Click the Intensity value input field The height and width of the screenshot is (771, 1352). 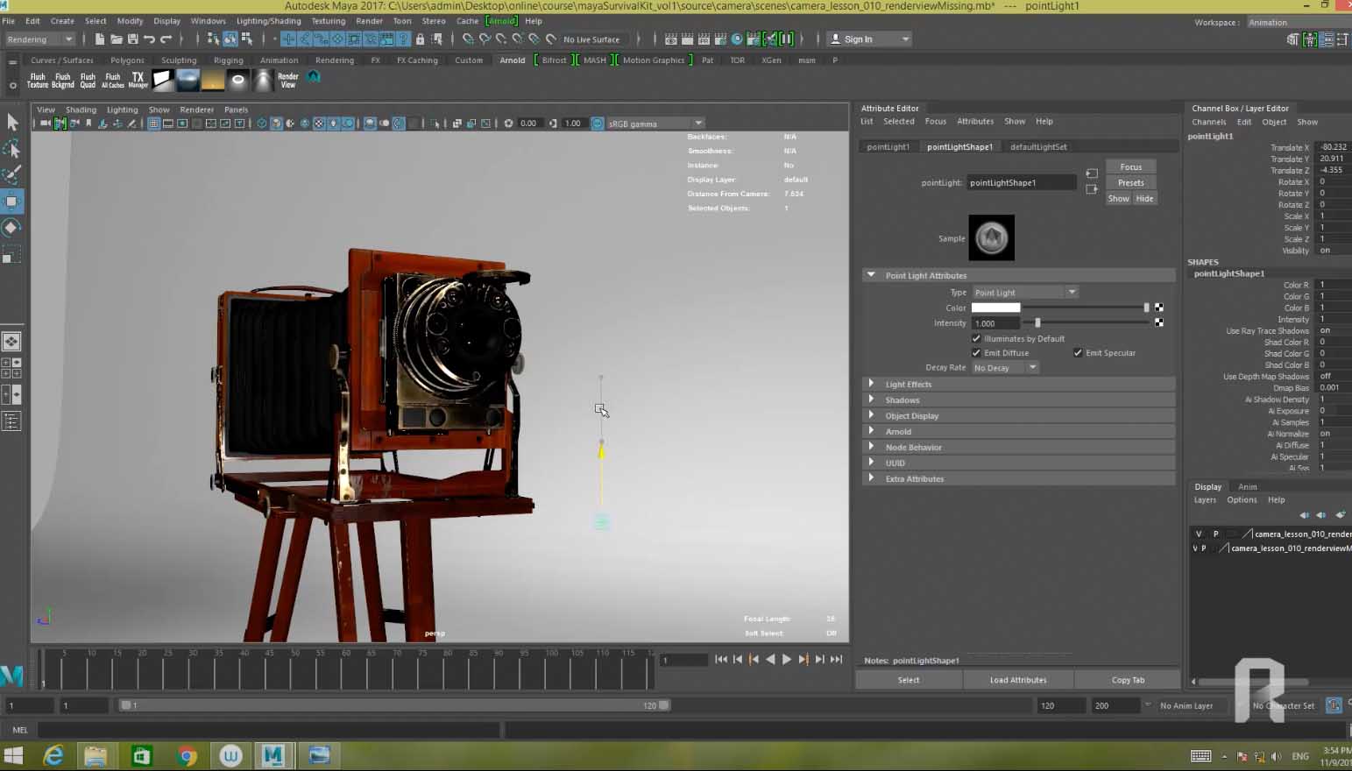(995, 323)
